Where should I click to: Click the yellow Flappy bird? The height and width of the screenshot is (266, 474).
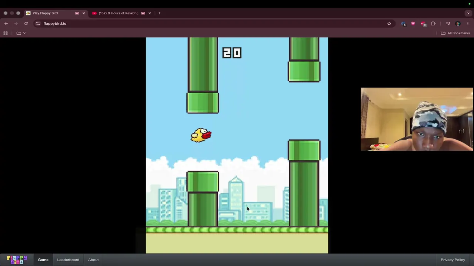[x=201, y=135]
